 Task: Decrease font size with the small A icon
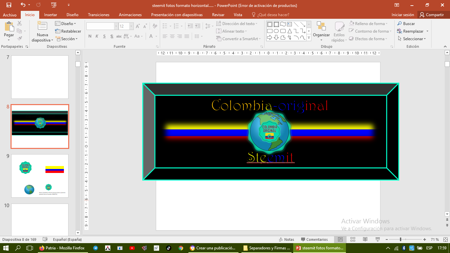(145, 26)
